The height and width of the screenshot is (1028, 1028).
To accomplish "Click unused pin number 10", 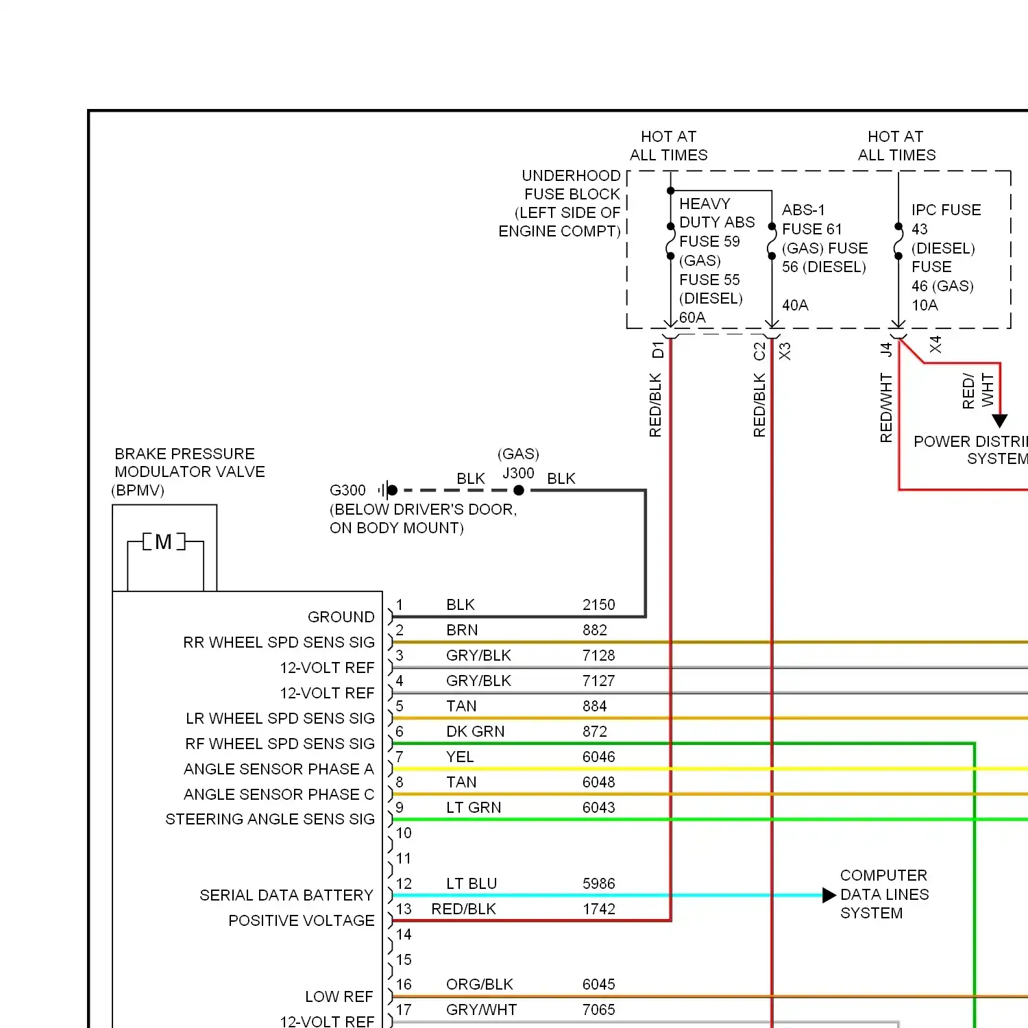I will 404,833.
